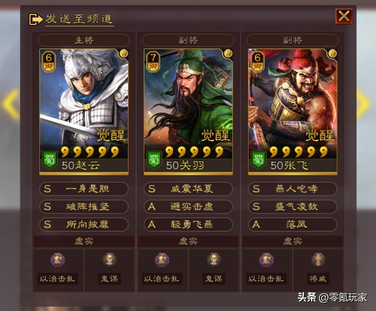Click 关羽's 鬼谋 icon
This screenshot has width=376, height=311.
[214, 260]
